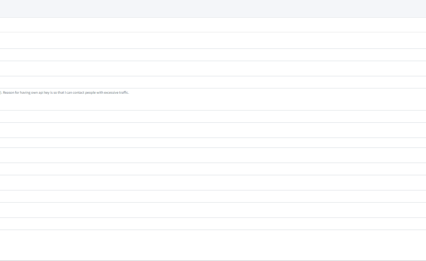Click the words "excessive traffic" in the row
The image size is (426, 261).
click(x=116, y=93)
